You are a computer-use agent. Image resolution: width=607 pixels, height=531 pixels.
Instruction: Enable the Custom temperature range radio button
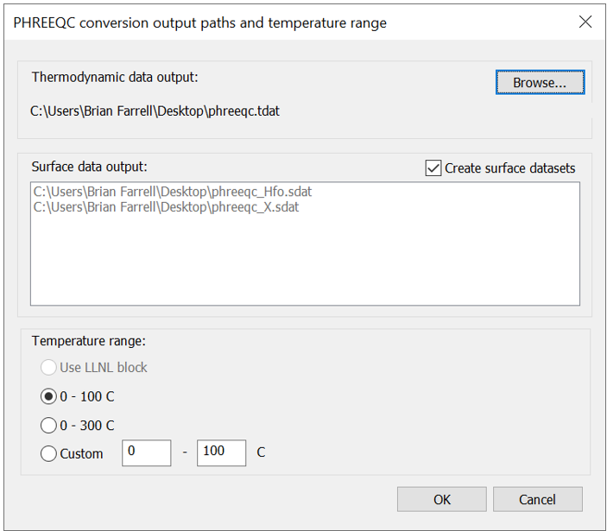pos(48,453)
